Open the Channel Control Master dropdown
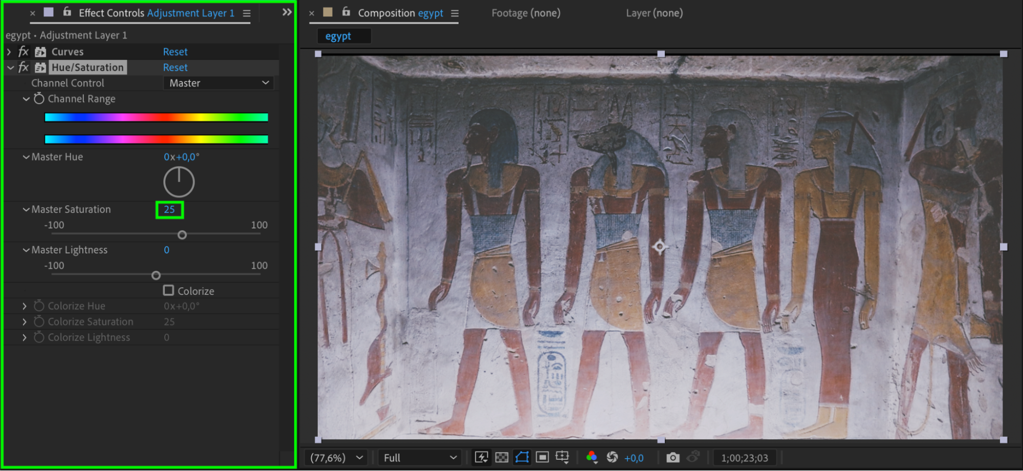This screenshot has width=1023, height=471. (x=219, y=83)
